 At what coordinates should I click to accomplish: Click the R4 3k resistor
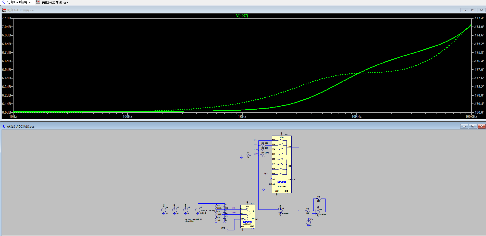tap(248, 155)
